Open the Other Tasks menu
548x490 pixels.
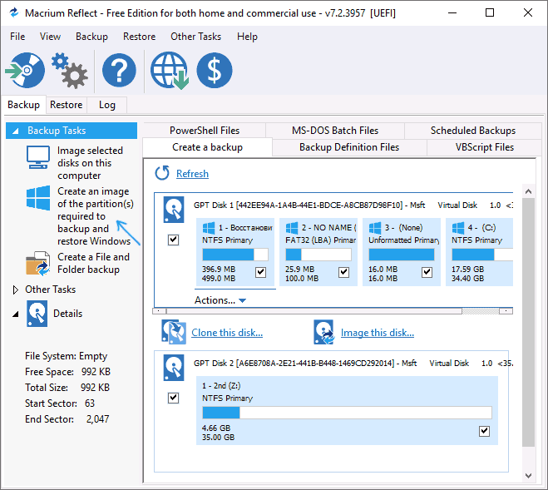pyautogui.click(x=195, y=37)
